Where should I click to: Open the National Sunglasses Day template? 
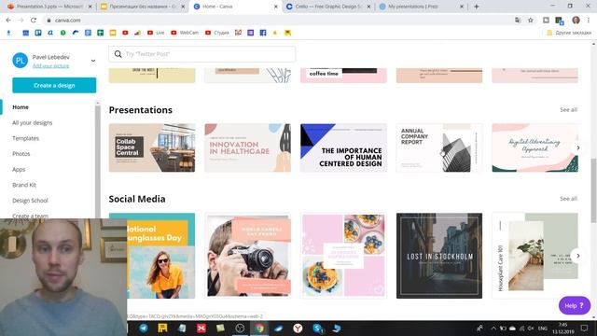pyautogui.click(x=160, y=256)
